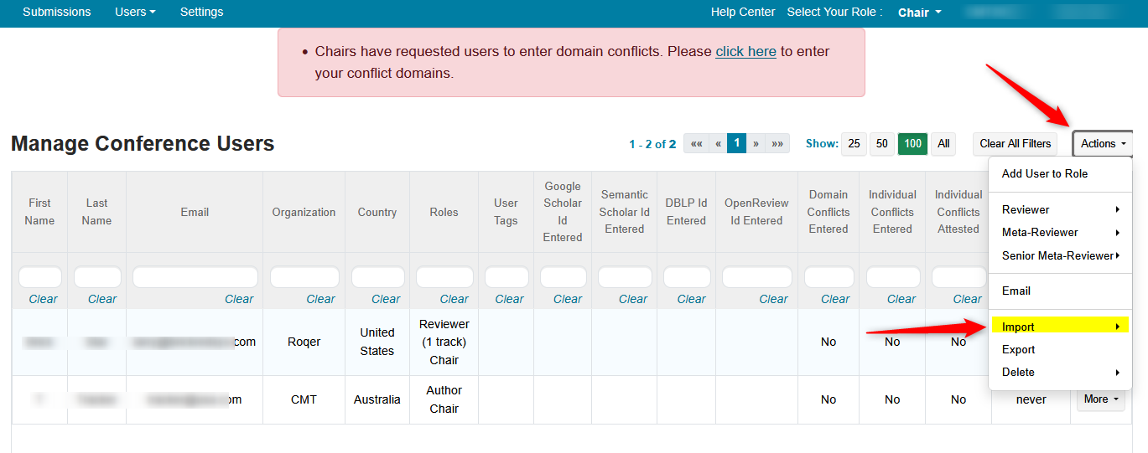The width and height of the screenshot is (1148, 453).
Task: Clear the Country filter
Action: [386, 299]
